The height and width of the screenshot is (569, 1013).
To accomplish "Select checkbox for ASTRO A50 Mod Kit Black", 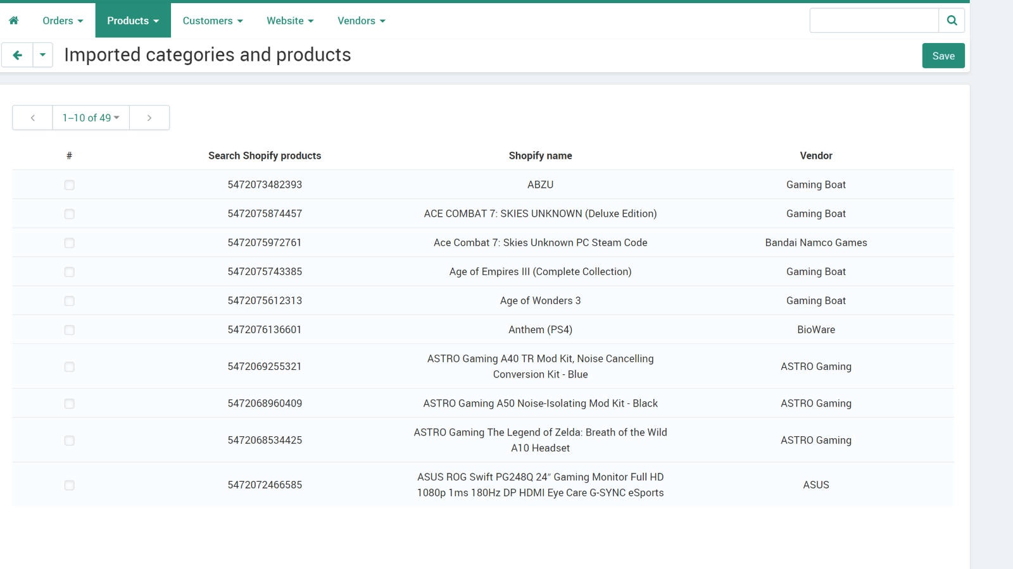I will 70,404.
